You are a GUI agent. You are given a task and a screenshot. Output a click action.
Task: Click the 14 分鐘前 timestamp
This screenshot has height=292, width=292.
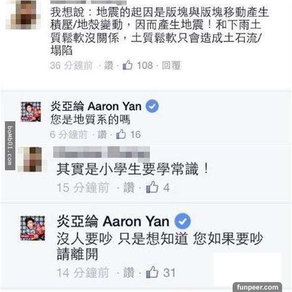83,273
